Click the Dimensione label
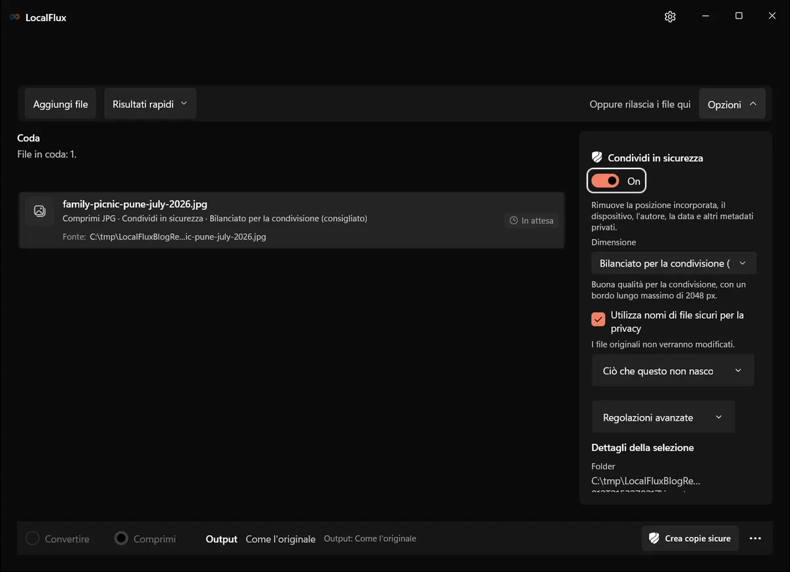790x572 pixels. (x=614, y=242)
